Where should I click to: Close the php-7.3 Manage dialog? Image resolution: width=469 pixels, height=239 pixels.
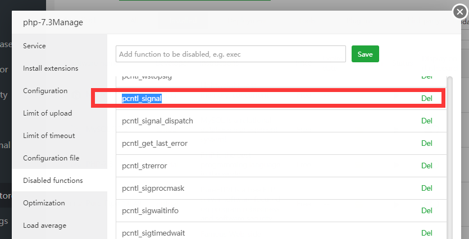pyautogui.click(x=460, y=12)
